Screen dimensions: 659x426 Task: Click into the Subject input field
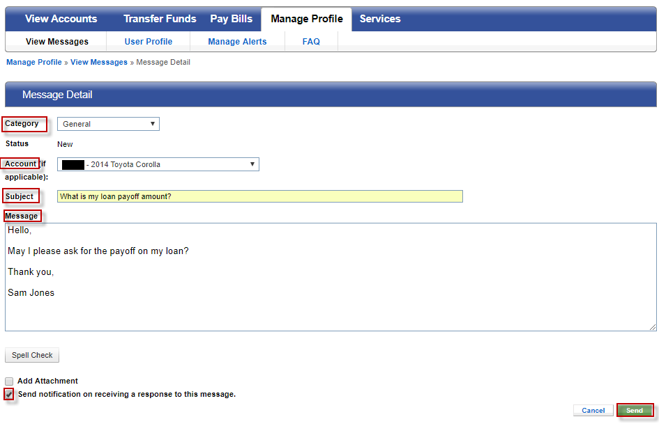tap(259, 196)
